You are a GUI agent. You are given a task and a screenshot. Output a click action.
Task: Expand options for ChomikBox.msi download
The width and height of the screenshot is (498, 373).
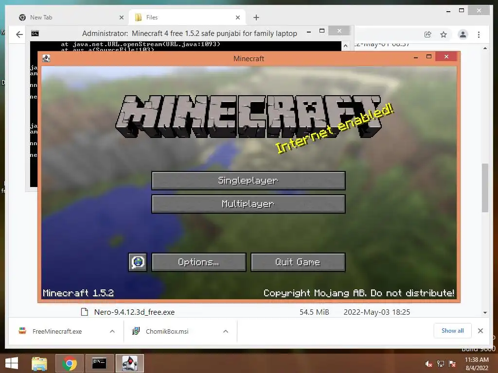click(x=226, y=331)
